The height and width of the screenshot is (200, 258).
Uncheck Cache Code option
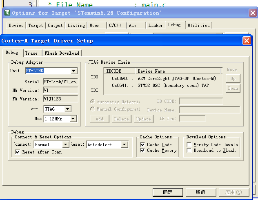point(142,144)
